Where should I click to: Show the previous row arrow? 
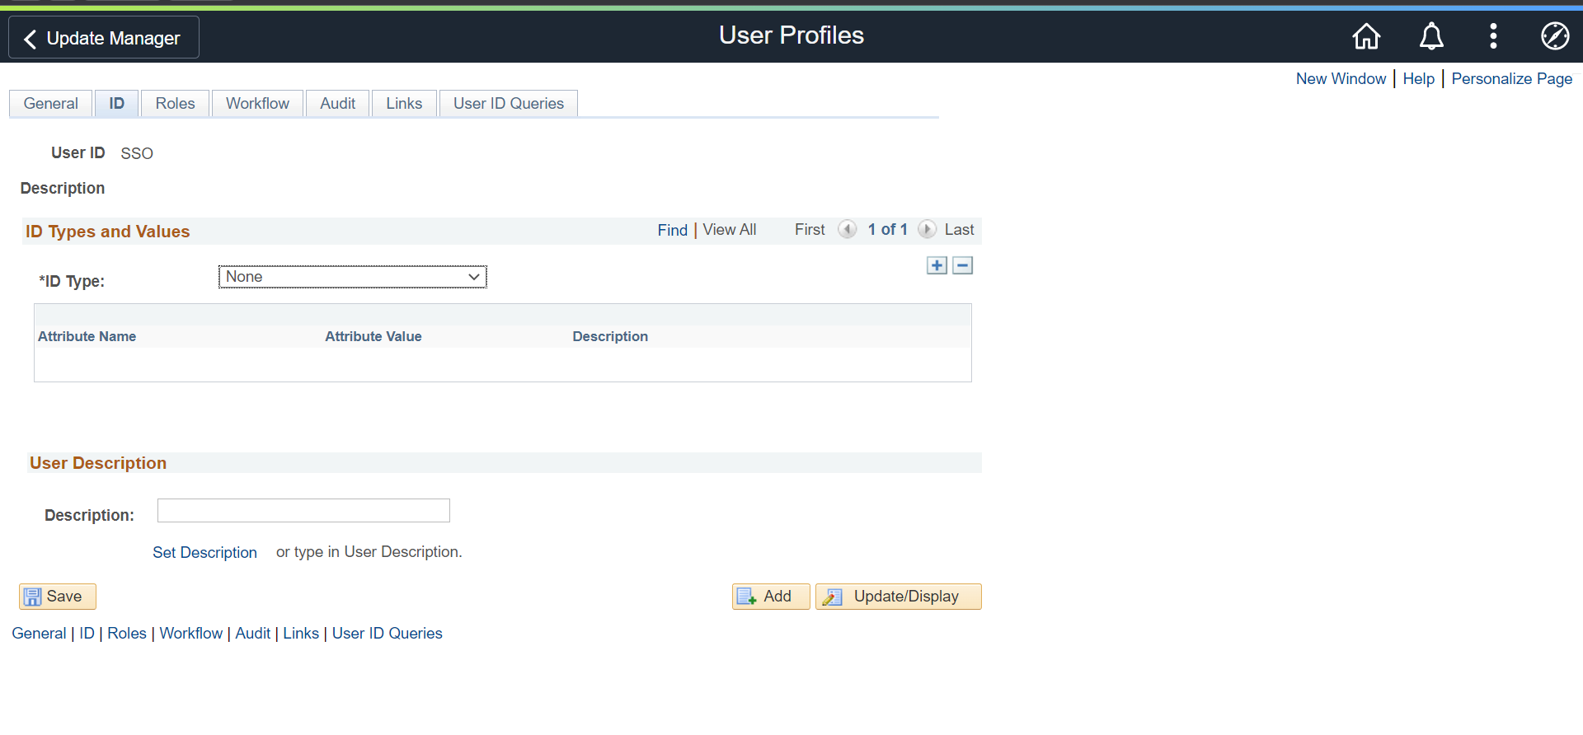tap(847, 229)
